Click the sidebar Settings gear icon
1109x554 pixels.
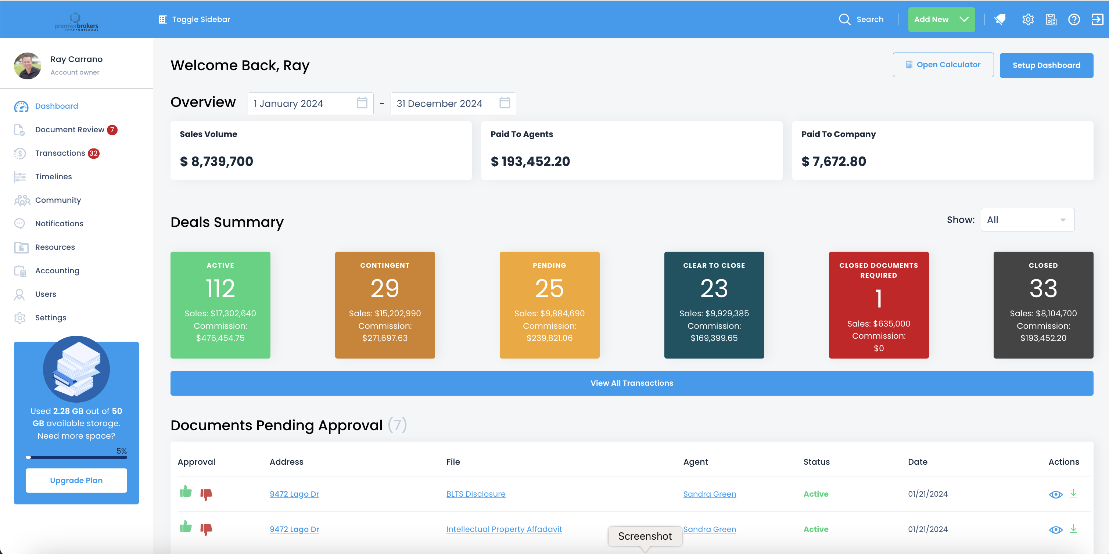click(x=20, y=318)
